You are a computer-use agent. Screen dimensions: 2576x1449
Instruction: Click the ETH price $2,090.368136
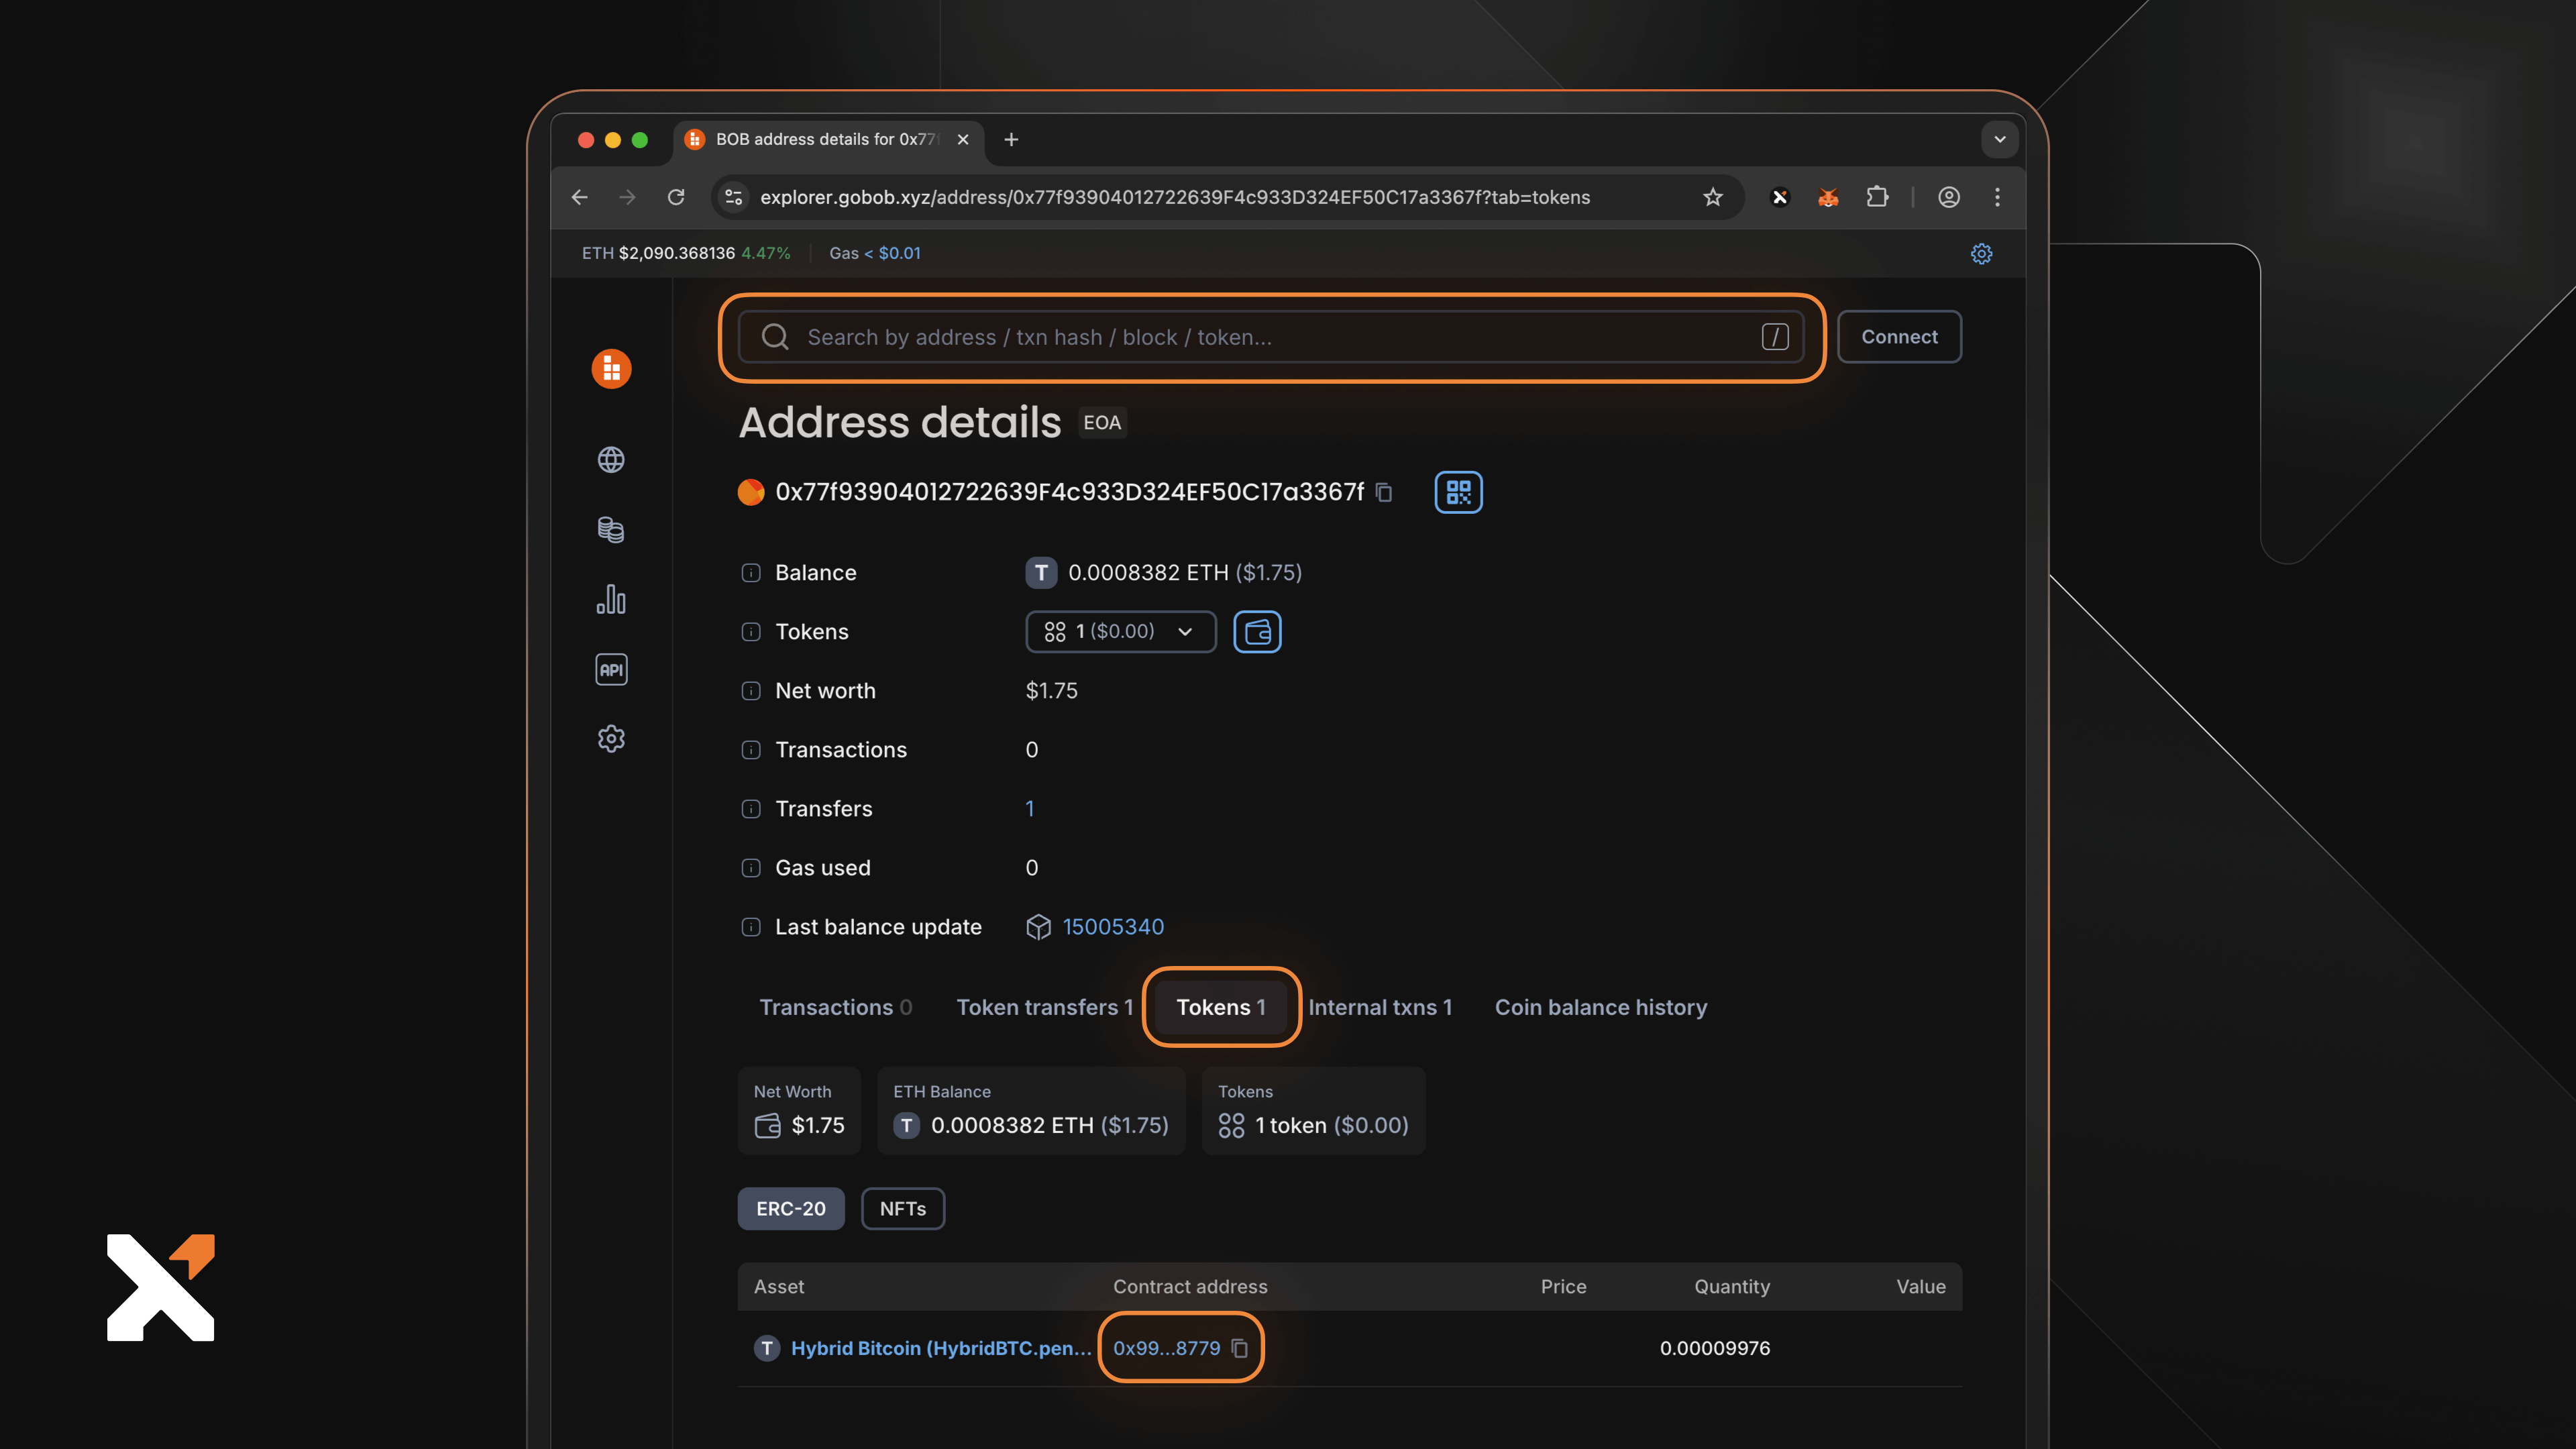pos(676,253)
